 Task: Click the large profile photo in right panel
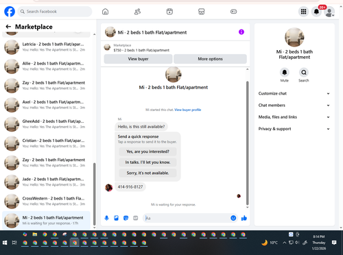coord(294,37)
